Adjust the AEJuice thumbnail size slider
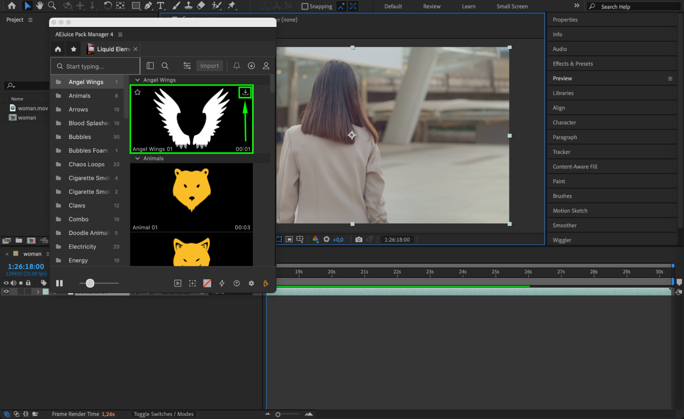The image size is (684, 419). click(x=90, y=283)
